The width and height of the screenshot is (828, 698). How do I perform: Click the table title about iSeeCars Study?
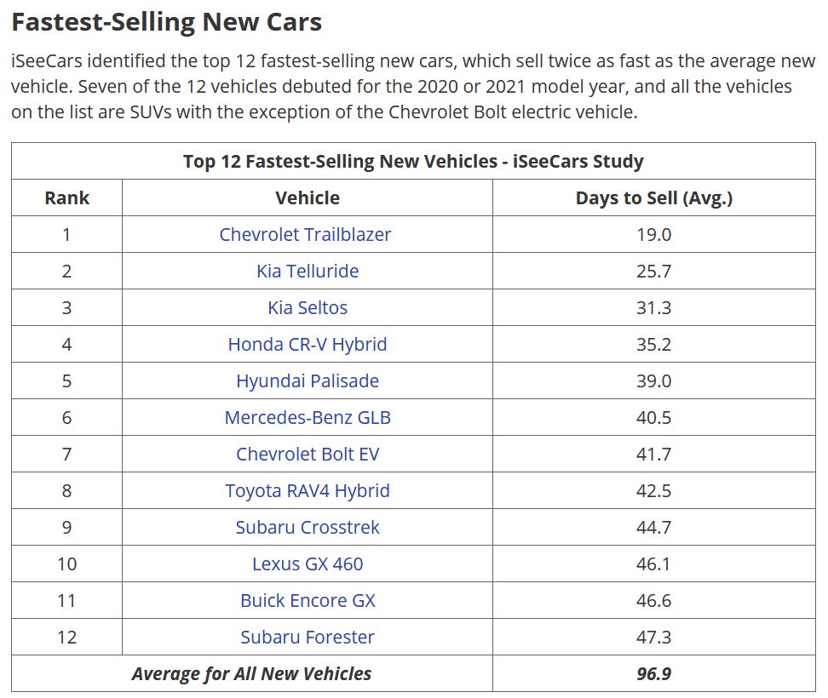tap(413, 161)
